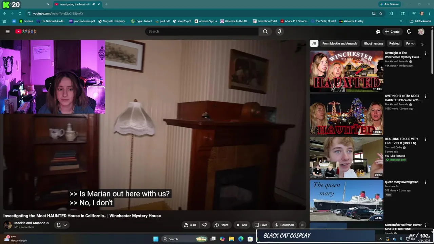Select From Mackie and Amanda chip
The image size is (434, 244).
coord(340,43)
